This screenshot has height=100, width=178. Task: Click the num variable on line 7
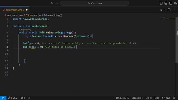[31, 43]
